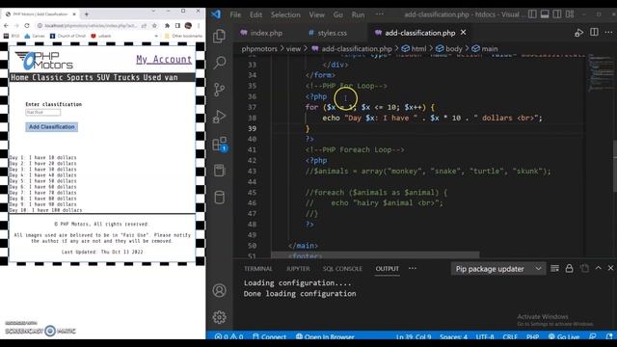617x347 pixels.
Task: Open the Source Control view
Action: point(219,90)
